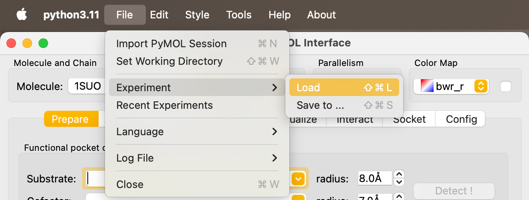Choose Set Working Directory

tap(197, 61)
